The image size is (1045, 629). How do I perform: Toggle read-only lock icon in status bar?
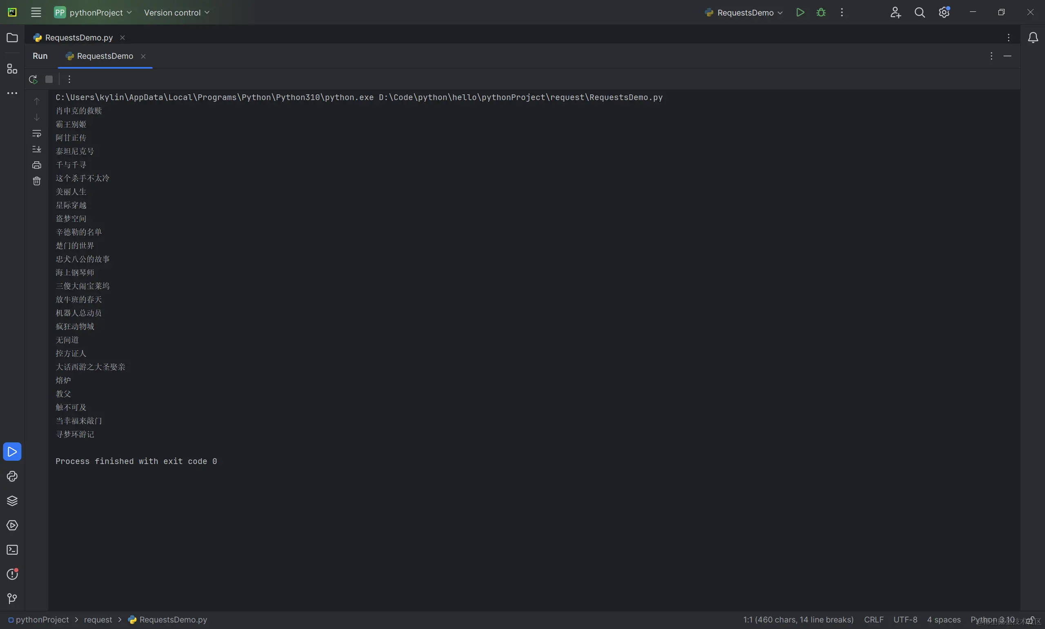point(1031,620)
